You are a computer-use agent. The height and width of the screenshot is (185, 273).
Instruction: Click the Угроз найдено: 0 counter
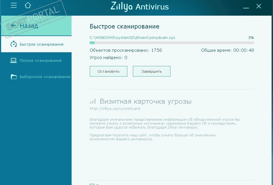108,58
